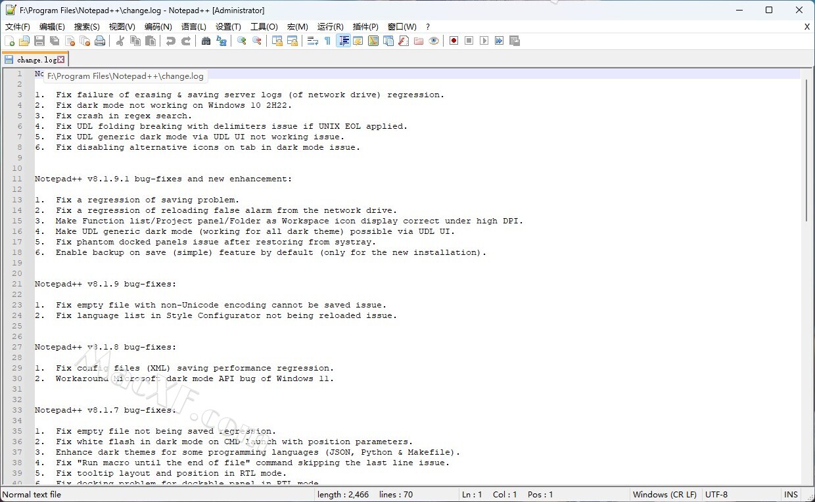Click the Save All toolbar icon
The width and height of the screenshot is (815, 502).
[x=55, y=41]
